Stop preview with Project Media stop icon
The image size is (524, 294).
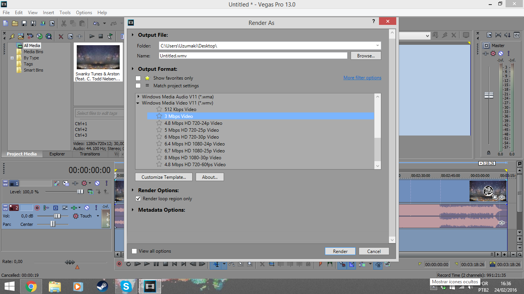(x=101, y=36)
